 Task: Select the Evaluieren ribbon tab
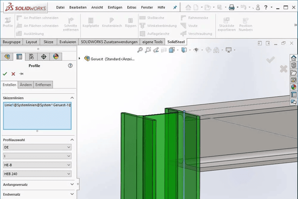click(x=68, y=42)
